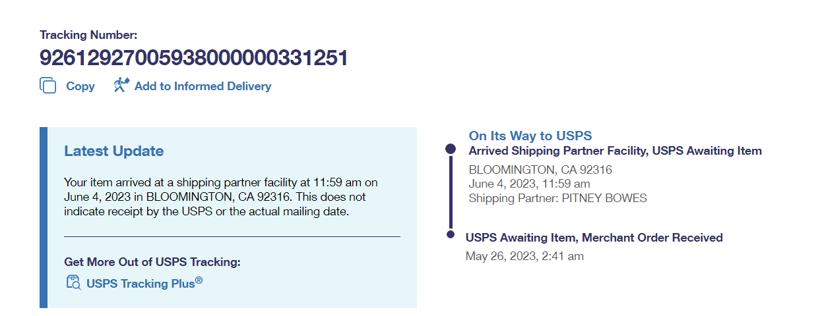The image size is (820, 316).
Task: Click the Copy text link
Action: pyautogui.click(x=80, y=86)
